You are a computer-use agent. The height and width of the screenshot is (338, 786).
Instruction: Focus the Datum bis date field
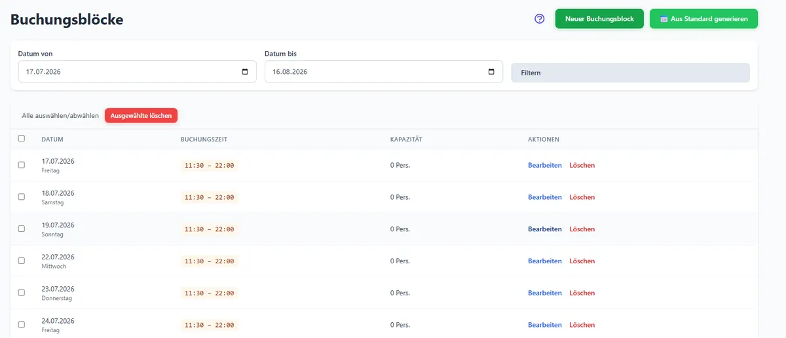tap(383, 72)
